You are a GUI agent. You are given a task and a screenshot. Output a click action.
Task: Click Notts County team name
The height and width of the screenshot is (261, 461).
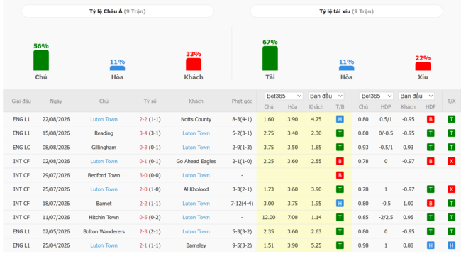tap(196, 119)
